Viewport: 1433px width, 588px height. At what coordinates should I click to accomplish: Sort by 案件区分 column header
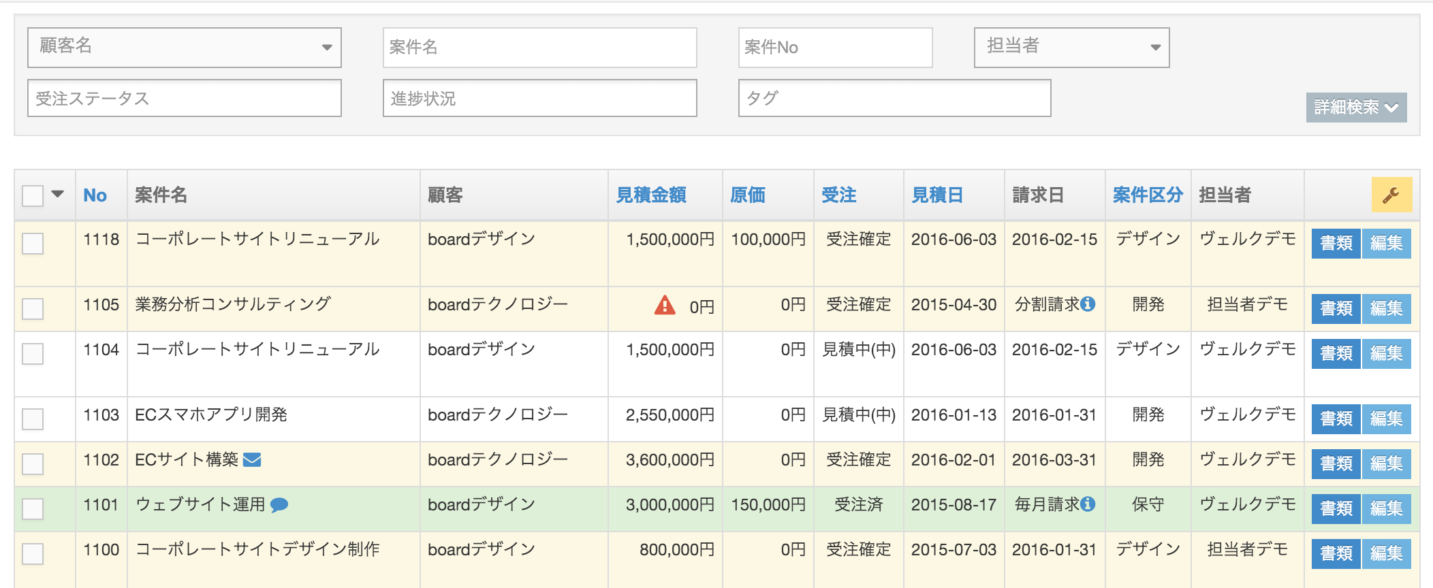click(x=1148, y=195)
